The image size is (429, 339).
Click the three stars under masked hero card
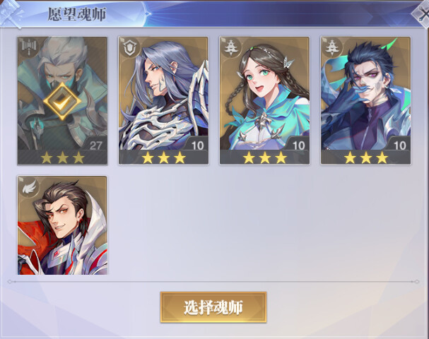[x=62, y=157]
